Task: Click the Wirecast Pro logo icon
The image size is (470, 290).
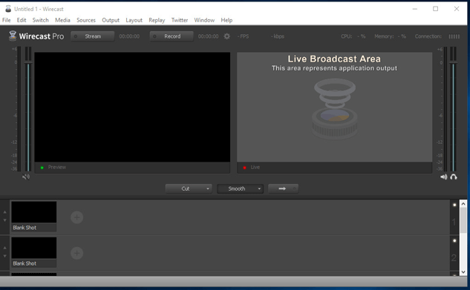Action: pyautogui.click(x=13, y=36)
